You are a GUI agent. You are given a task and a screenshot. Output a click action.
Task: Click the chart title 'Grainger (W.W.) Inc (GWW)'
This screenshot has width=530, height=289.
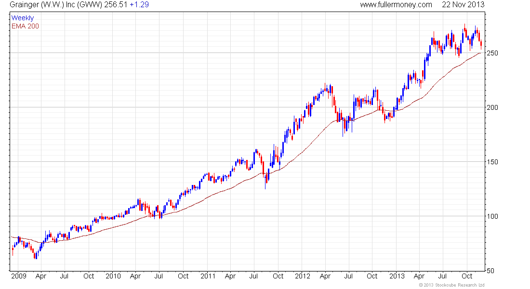[56, 5]
